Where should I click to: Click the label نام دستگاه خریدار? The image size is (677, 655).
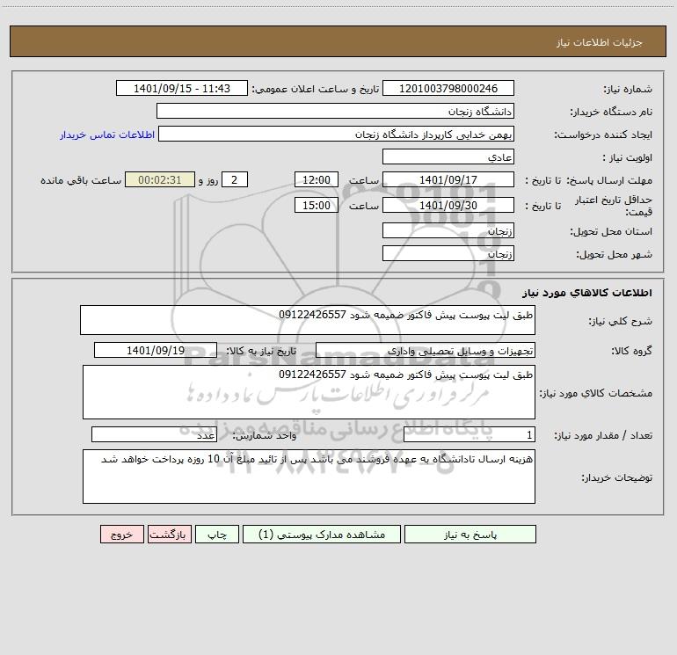(611, 112)
